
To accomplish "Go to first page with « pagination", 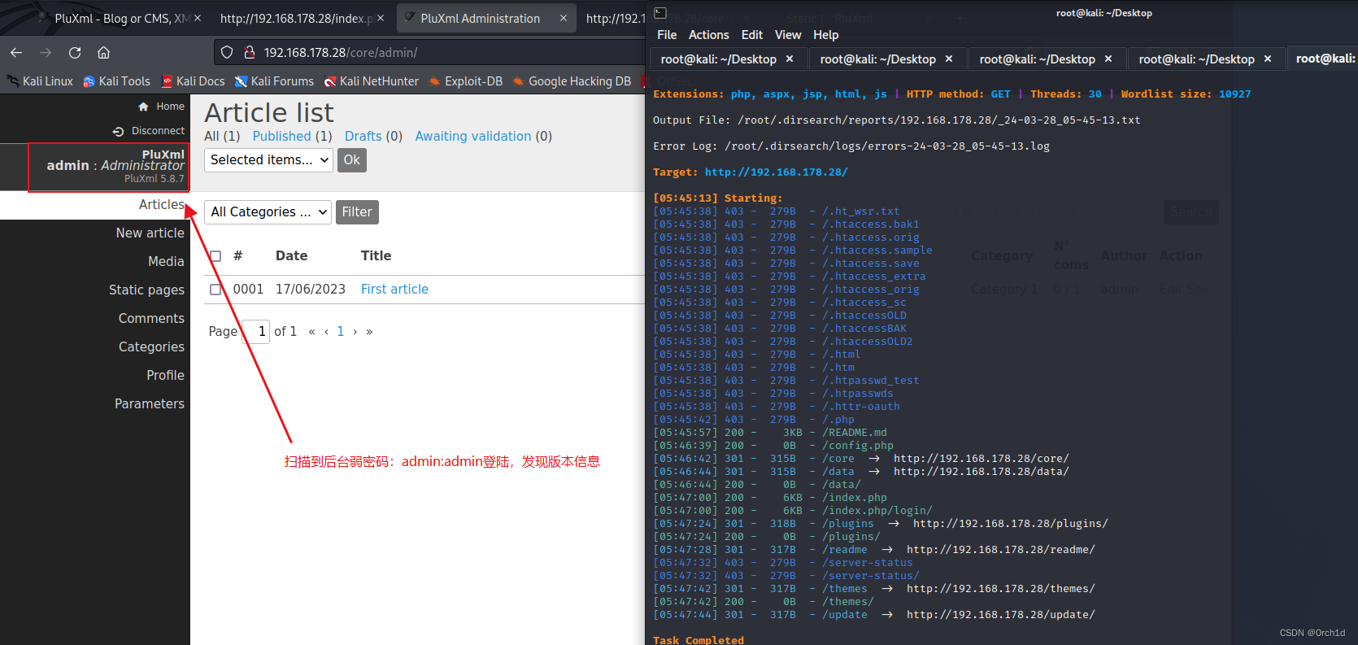I will pos(311,332).
